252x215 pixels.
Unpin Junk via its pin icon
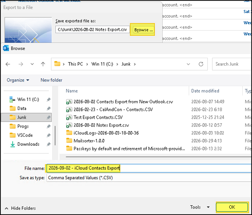pyautogui.click(x=48, y=117)
